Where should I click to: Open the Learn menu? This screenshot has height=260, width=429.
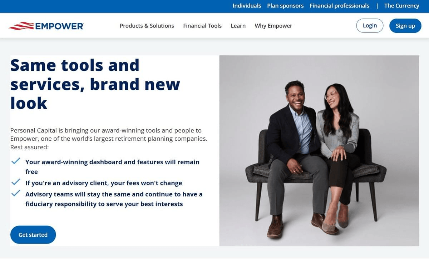pyautogui.click(x=238, y=26)
